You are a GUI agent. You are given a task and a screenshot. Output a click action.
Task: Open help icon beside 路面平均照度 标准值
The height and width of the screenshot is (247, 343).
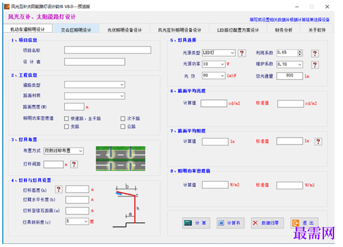(x=318, y=141)
